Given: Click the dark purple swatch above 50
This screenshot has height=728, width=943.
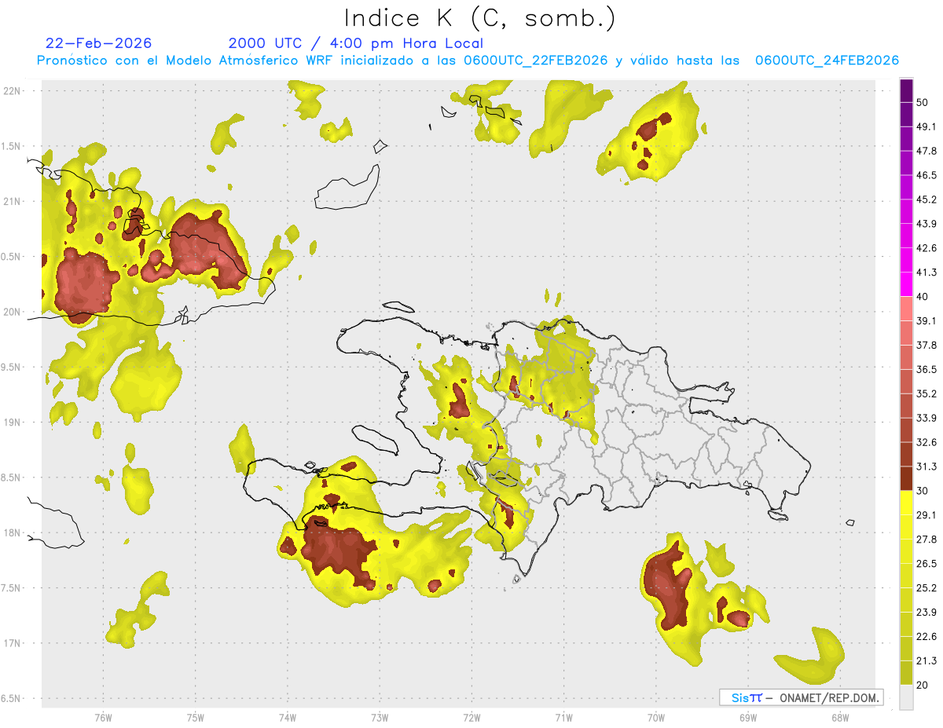Looking at the screenshot, I should (x=906, y=91).
